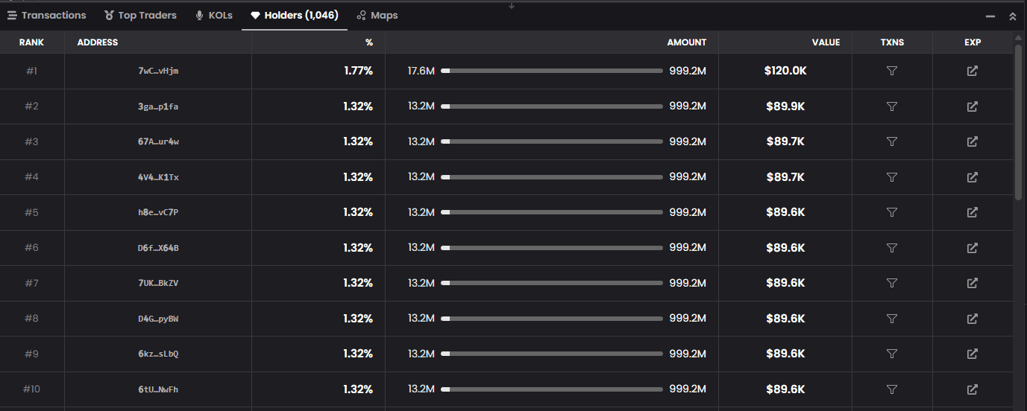
Task: Click the RANK column header
Action: pos(31,42)
